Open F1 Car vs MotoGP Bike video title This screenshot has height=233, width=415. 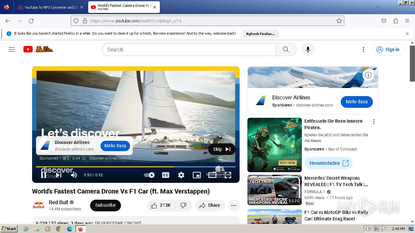[336, 216]
